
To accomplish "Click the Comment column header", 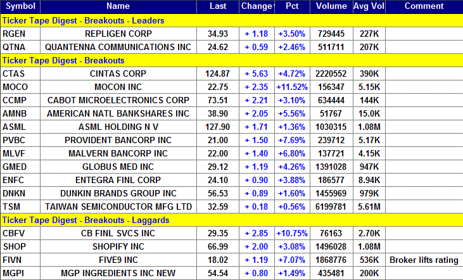I will point(424,6).
